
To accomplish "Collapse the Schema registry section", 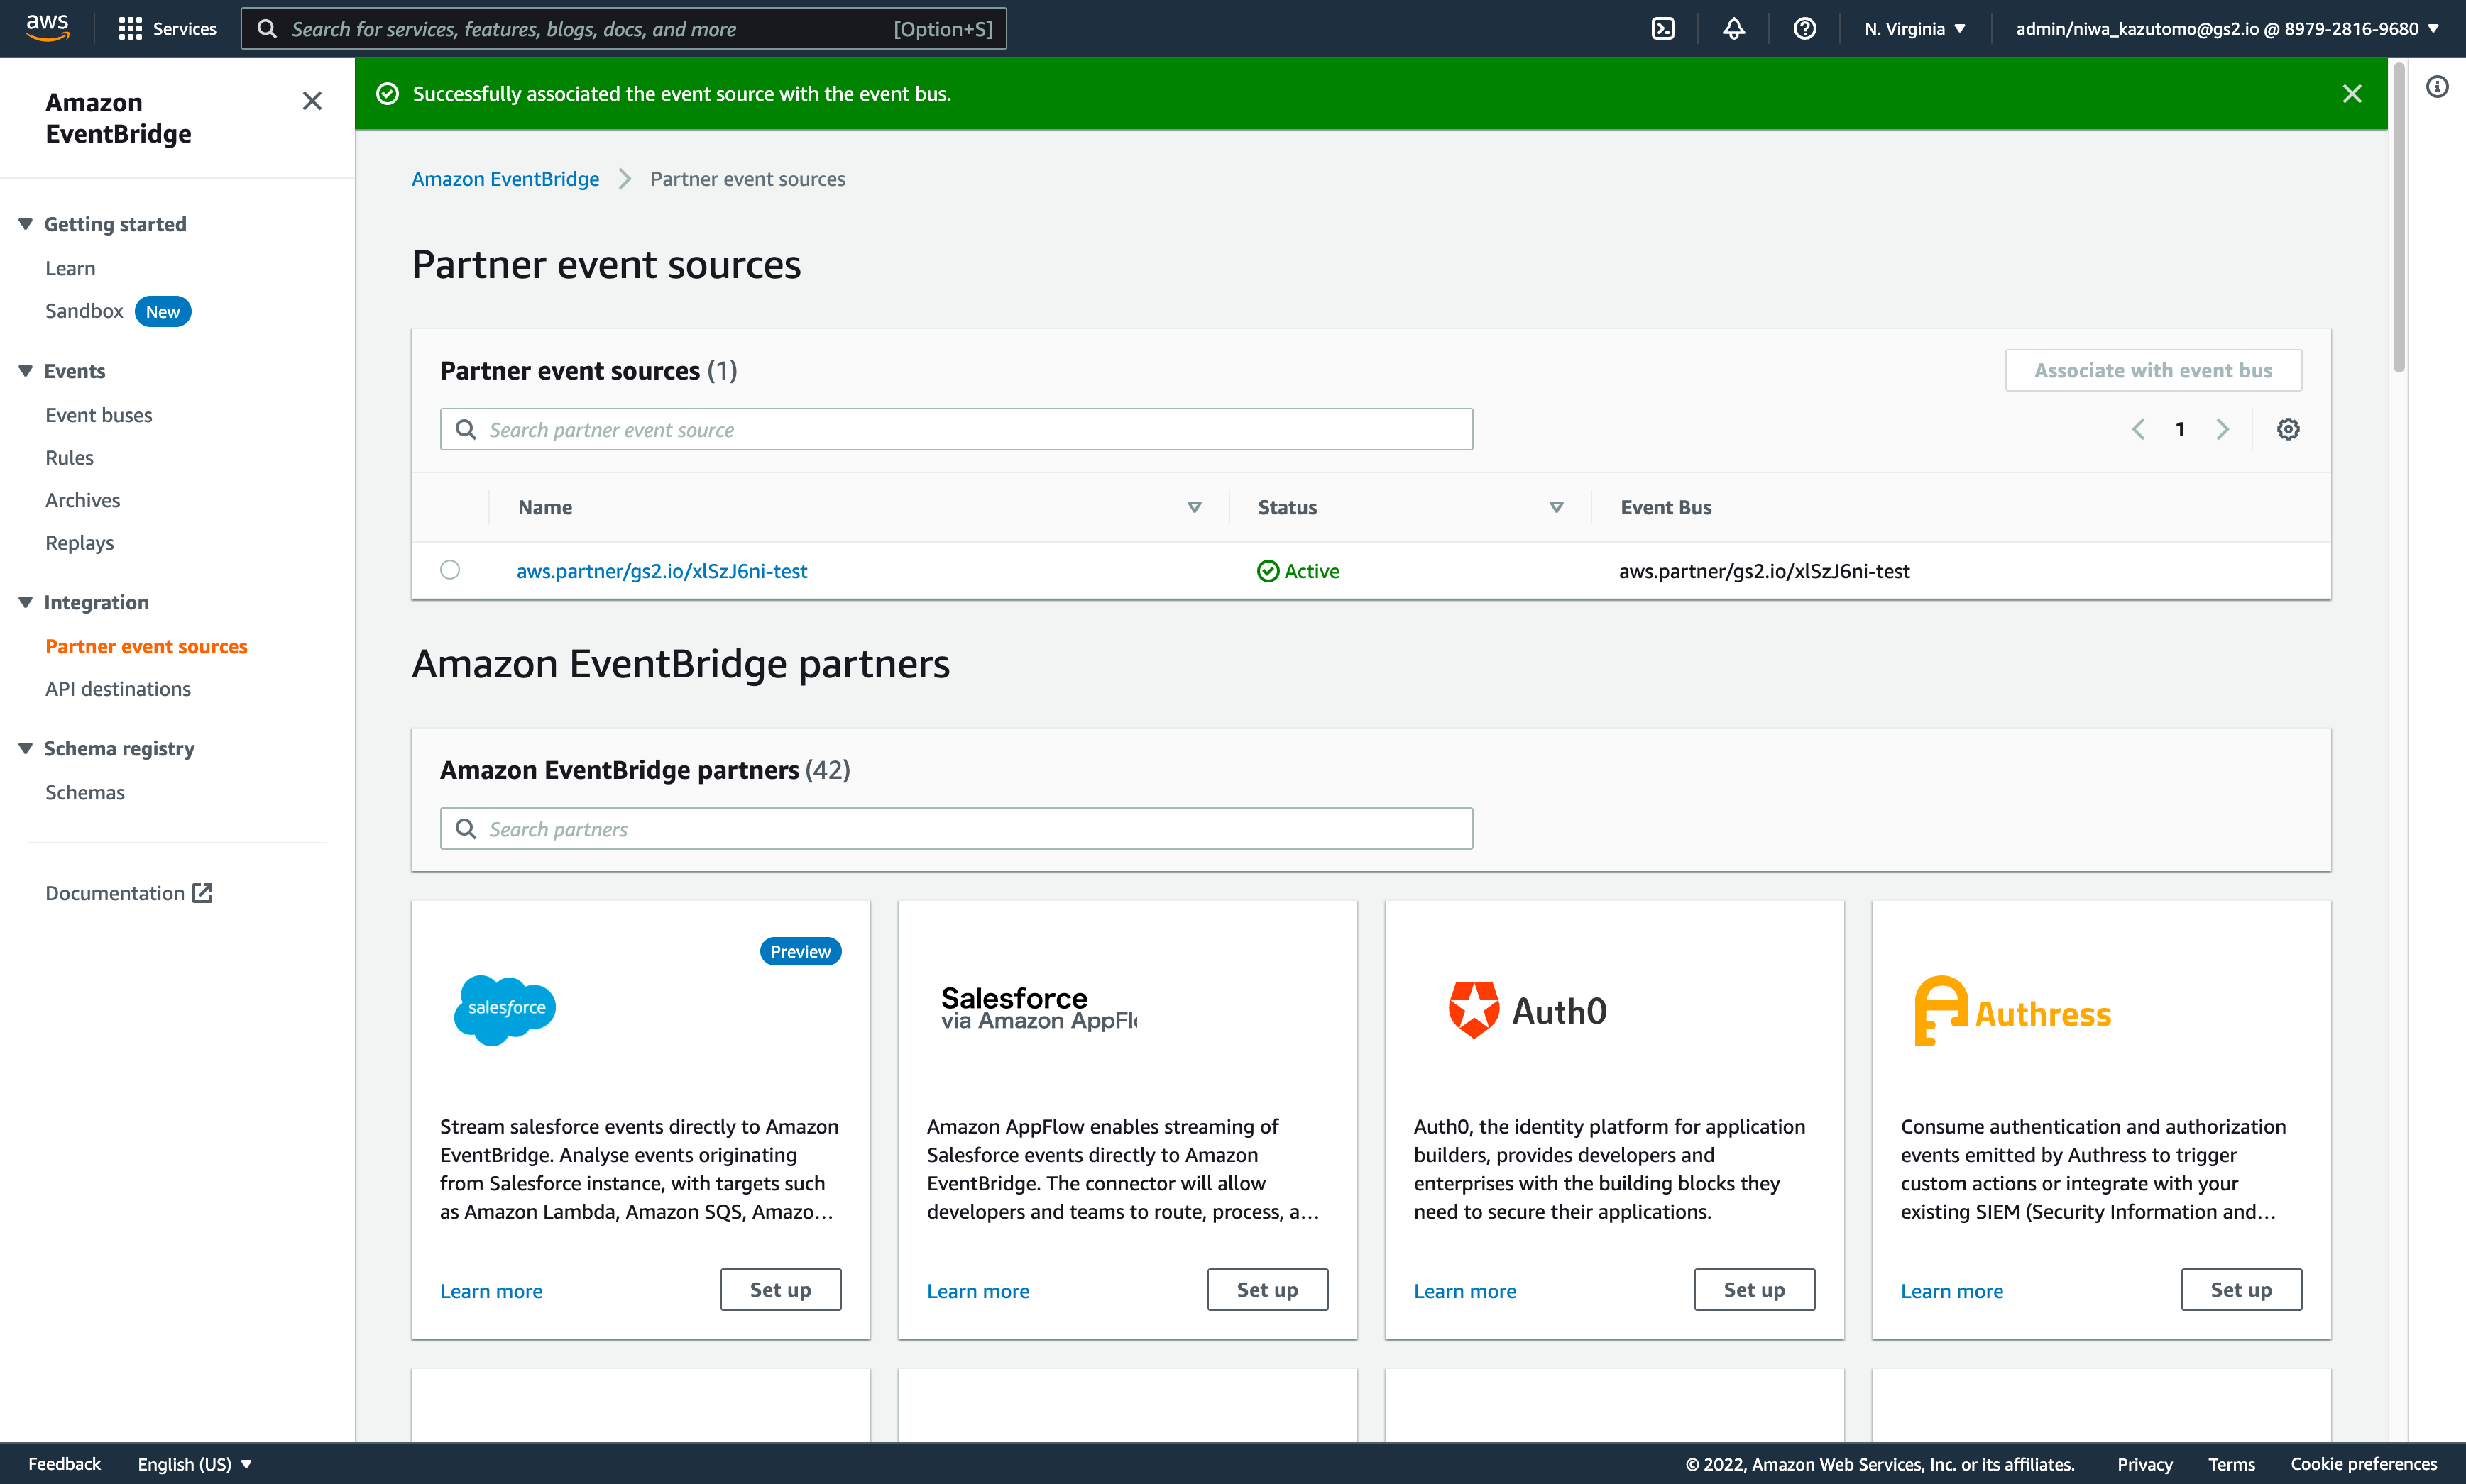I will point(26,748).
